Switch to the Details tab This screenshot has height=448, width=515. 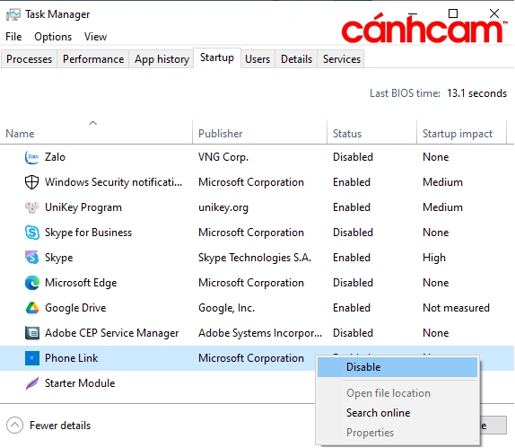pos(296,59)
